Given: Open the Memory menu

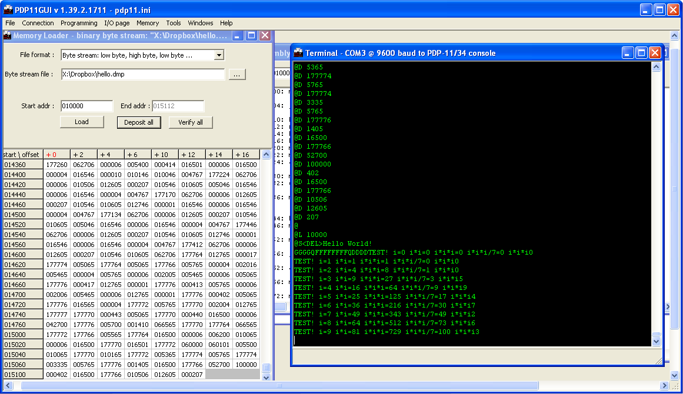Looking at the screenshot, I should pos(148,23).
